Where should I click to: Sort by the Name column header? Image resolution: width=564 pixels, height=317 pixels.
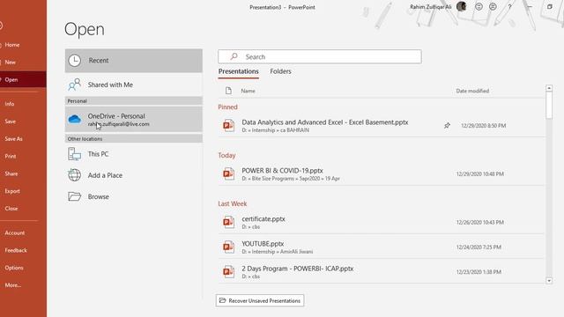click(x=248, y=91)
